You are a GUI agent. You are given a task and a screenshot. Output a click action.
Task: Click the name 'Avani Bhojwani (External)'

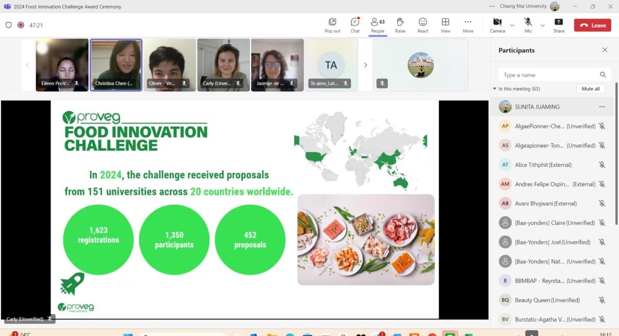tap(546, 204)
